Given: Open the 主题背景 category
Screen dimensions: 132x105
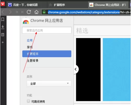Looking at the screenshot, I should coord(33,61).
